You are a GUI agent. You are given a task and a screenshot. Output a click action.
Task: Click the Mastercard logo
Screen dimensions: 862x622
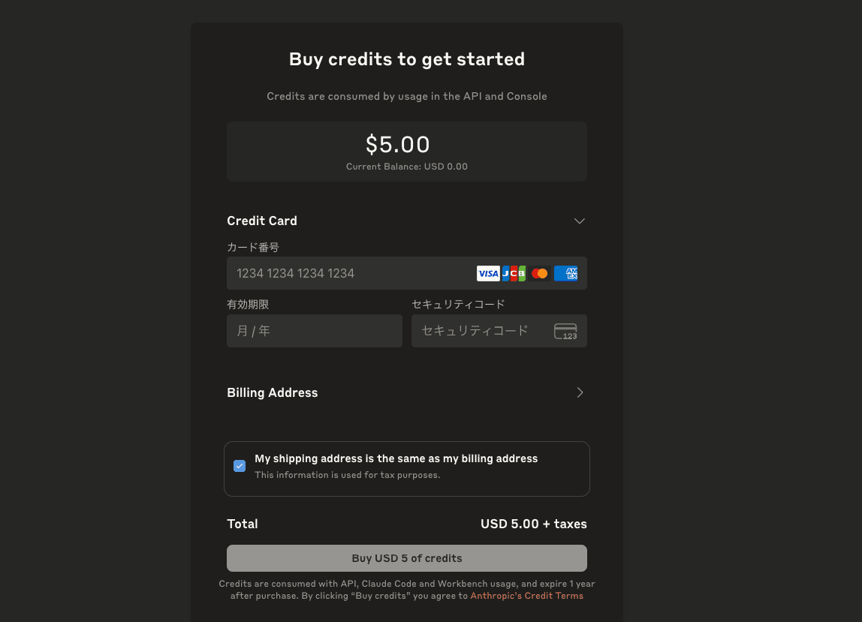tap(539, 274)
